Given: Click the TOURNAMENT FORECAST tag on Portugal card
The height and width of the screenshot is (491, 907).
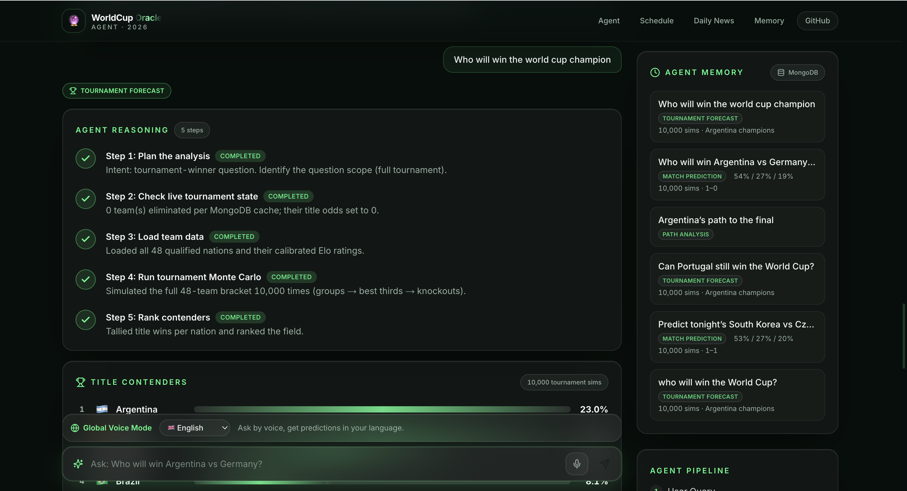Looking at the screenshot, I should click(x=700, y=280).
